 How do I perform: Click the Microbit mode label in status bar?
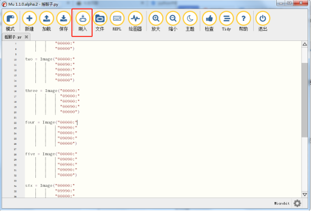point(282,203)
